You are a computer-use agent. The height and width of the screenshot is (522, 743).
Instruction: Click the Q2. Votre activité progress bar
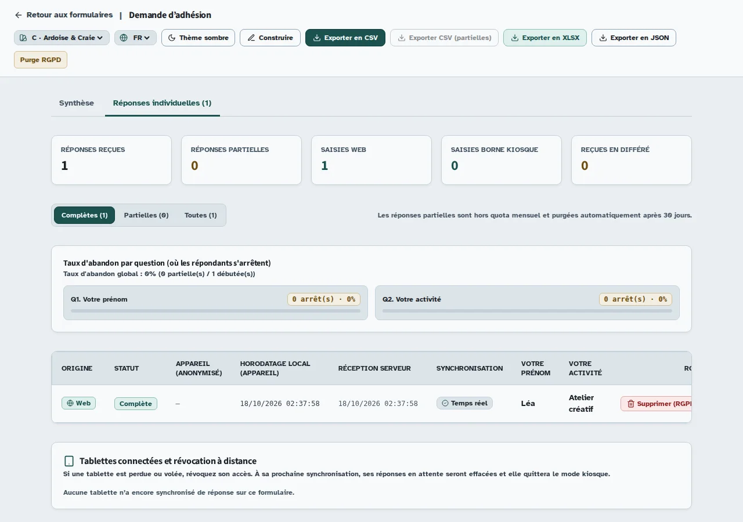527,311
